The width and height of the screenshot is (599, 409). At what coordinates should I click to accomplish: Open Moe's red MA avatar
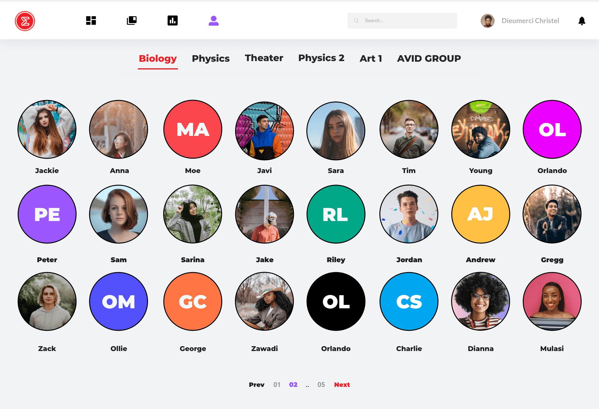[x=193, y=129]
